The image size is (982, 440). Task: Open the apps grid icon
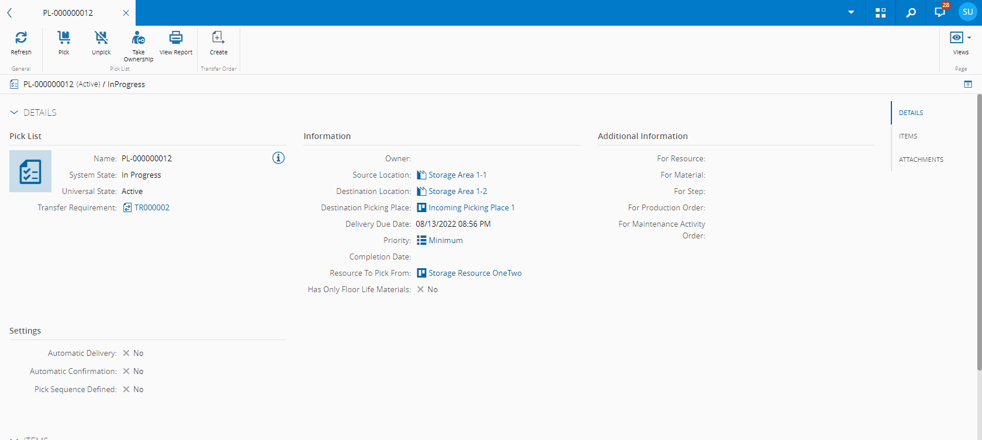pos(881,13)
